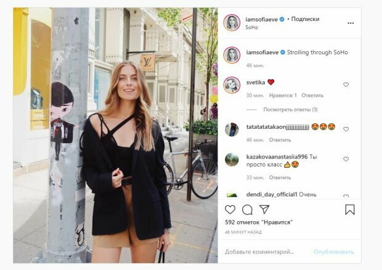Click the SoHo location link

coord(251,27)
